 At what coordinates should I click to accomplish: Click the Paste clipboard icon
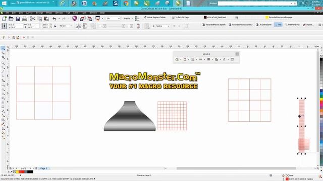pyautogui.click(x=46, y=19)
